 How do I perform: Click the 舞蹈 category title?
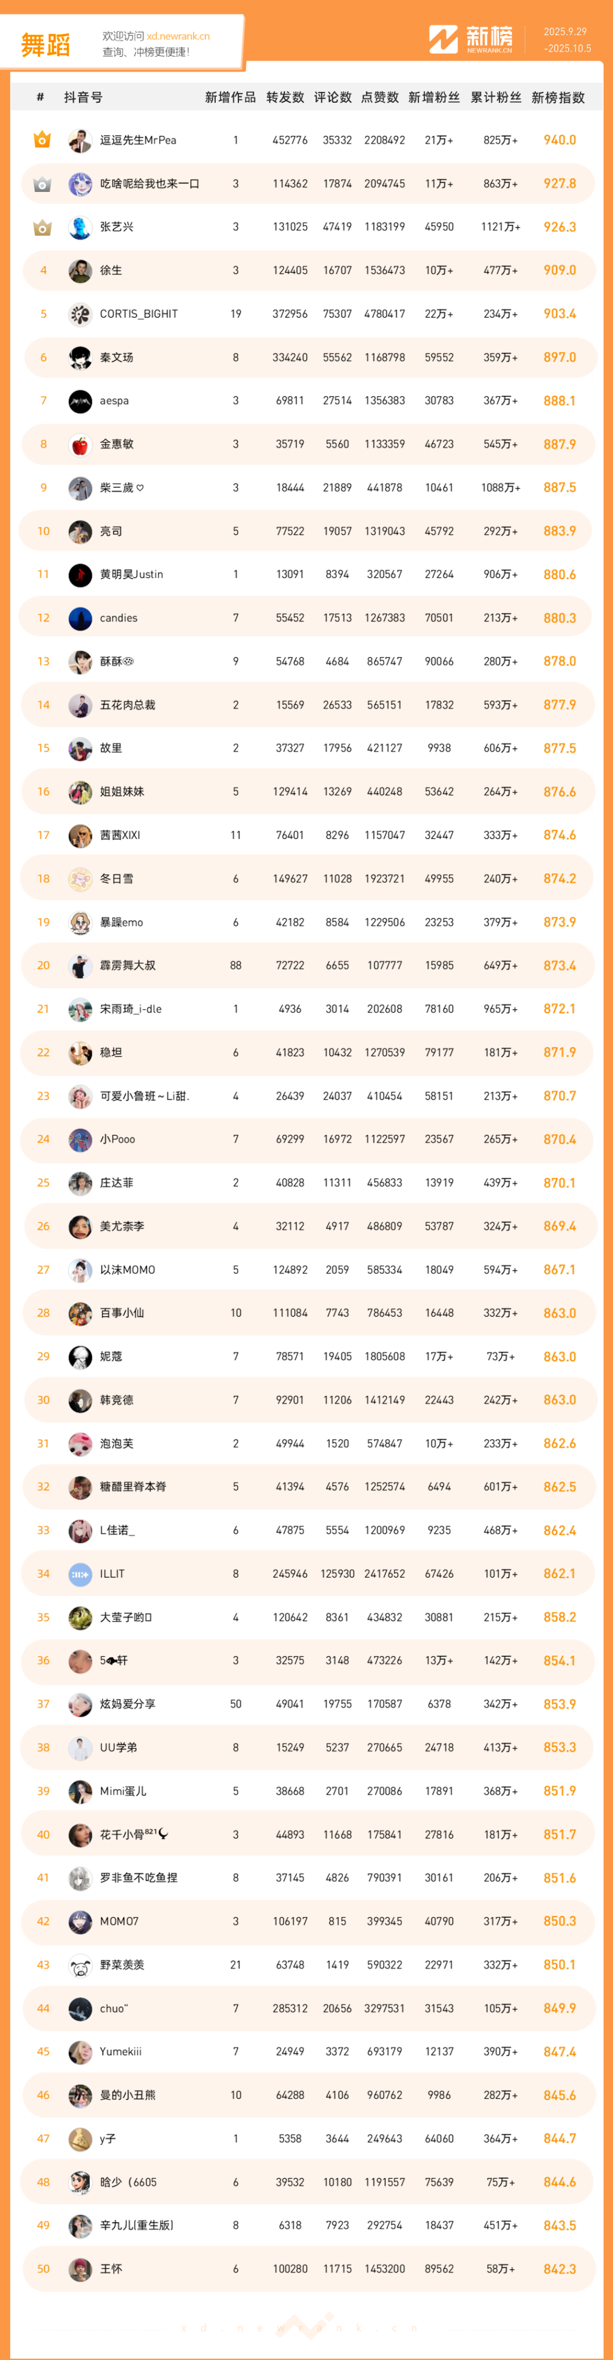click(46, 45)
